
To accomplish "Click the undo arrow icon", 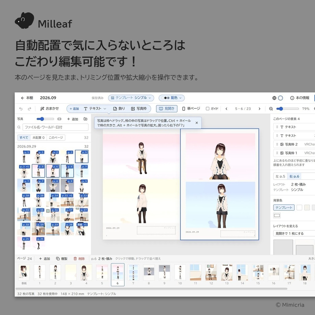I will tap(21, 109).
